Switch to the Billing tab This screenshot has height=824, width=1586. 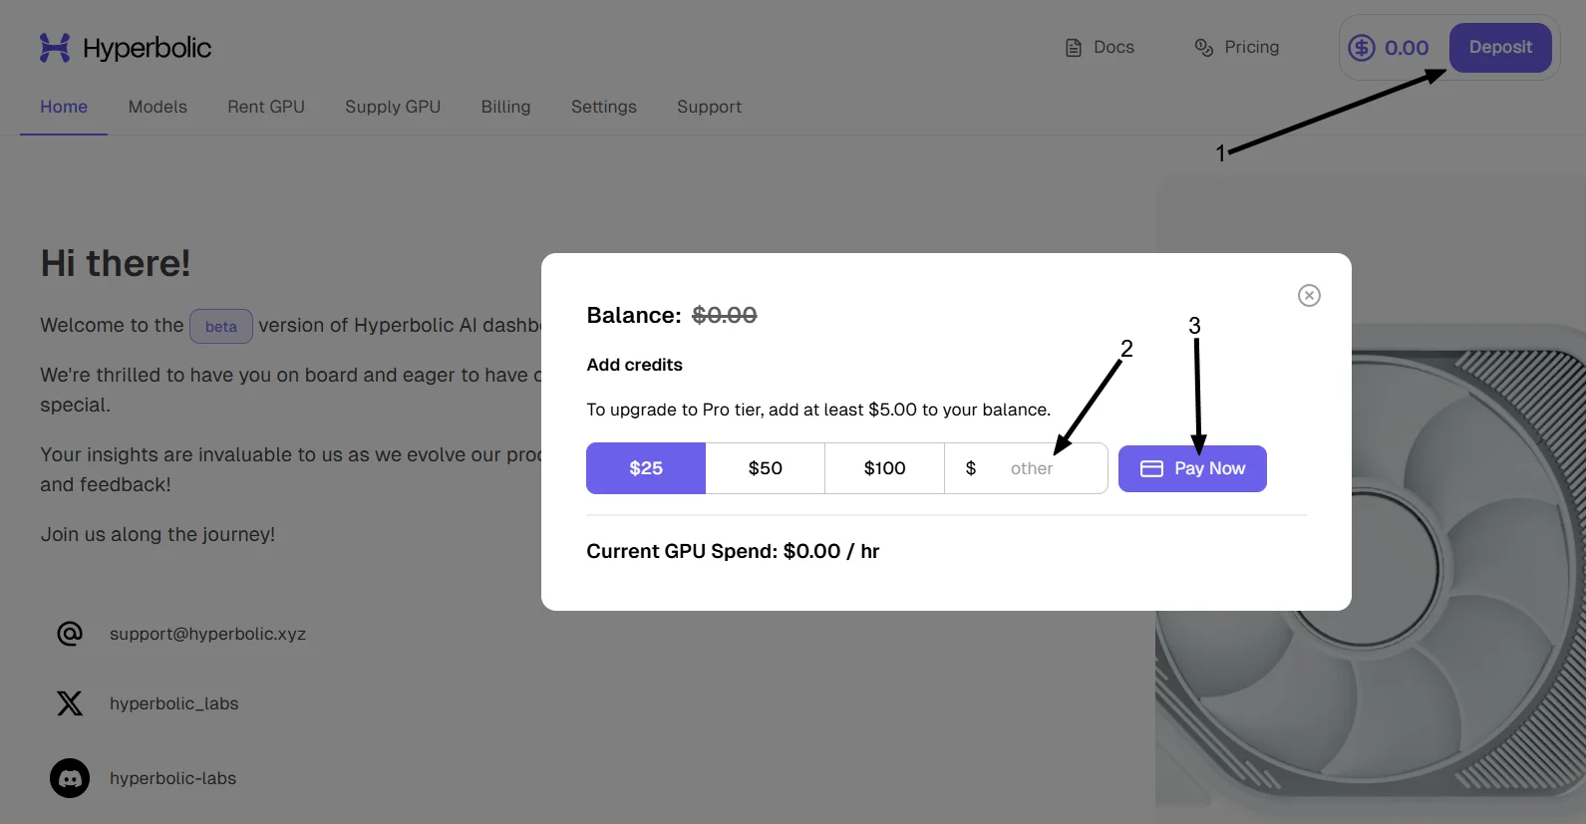click(x=505, y=107)
